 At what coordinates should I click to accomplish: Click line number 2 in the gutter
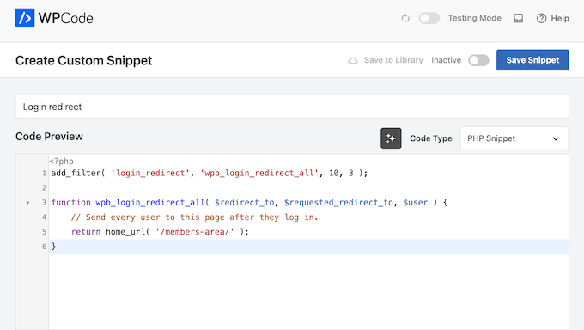point(44,187)
